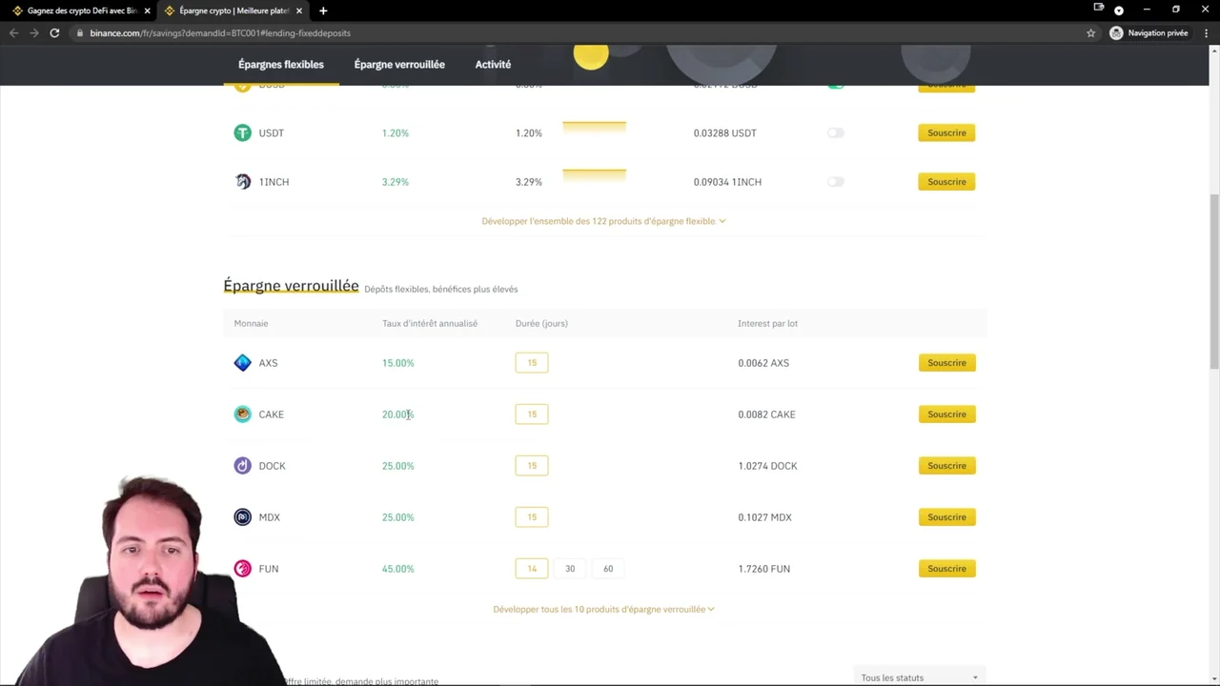Click the Interest par lot column header
Image resolution: width=1220 pixels, height=686 pixels.
767,323
